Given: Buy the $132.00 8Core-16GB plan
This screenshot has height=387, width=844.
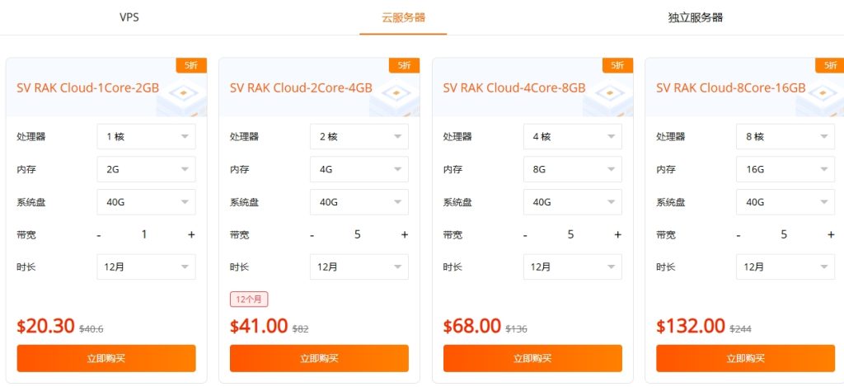Looking at the screenshot, I should [x=745, y=358].
